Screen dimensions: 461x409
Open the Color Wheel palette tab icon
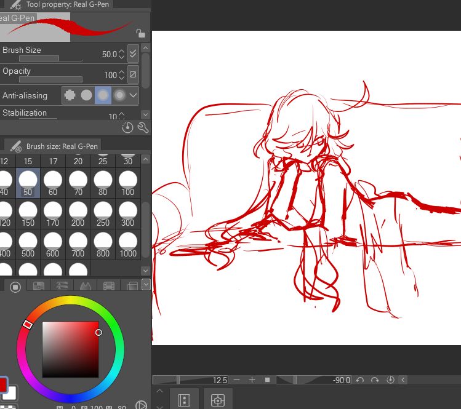[x=15, y=287]
